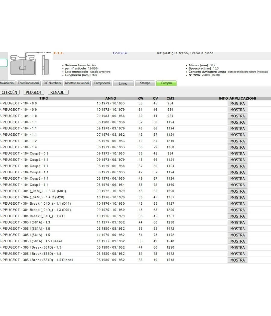Show applications for Peugeot 104 Coupé 1.4
This screenshot has width=271, height=316.
[238, 185]
